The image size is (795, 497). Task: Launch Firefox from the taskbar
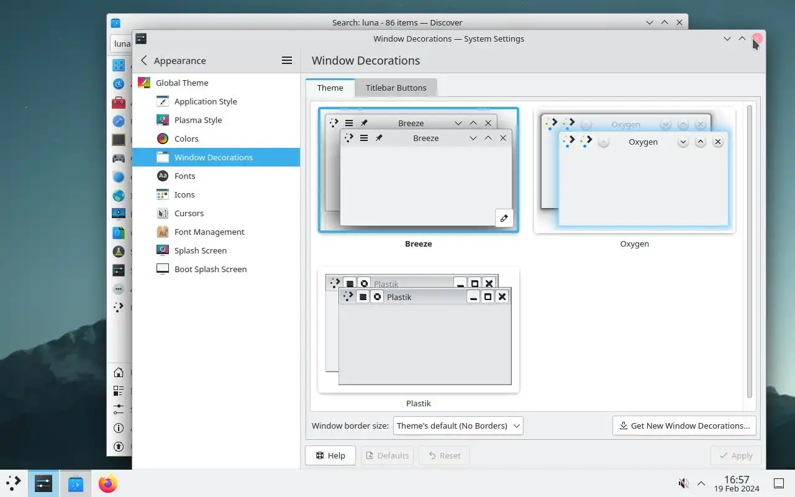tap(108, 483)
